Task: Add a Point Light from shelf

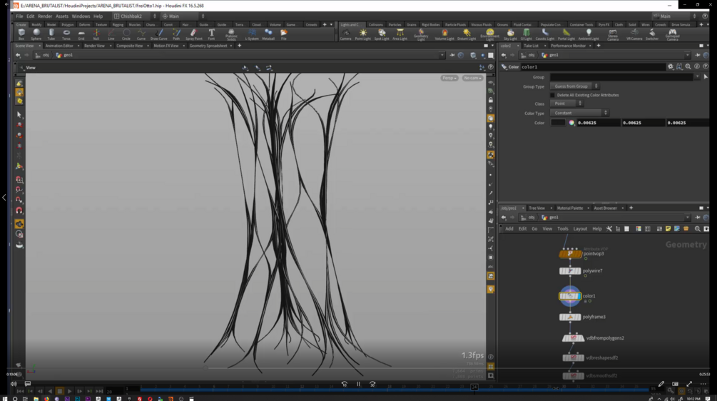Action: [x=363, y=34]
